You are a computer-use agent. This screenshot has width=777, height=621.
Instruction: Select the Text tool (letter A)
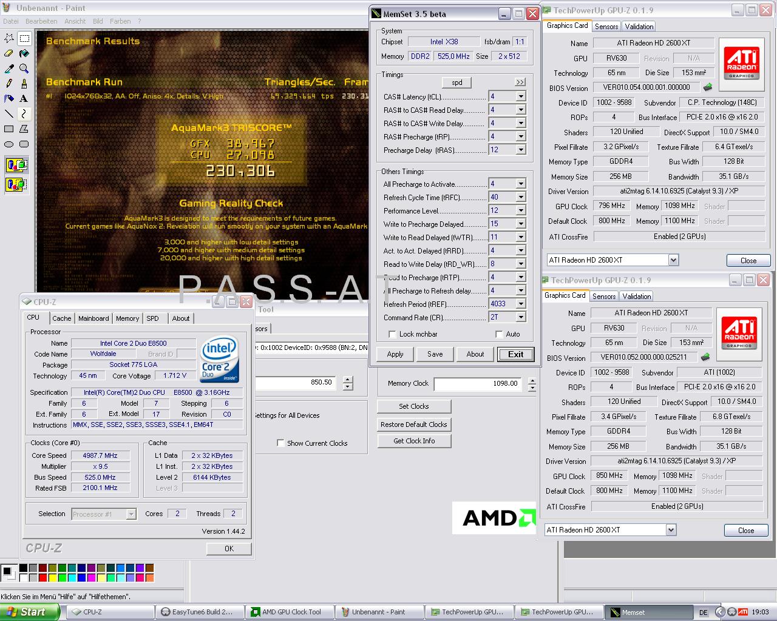24,98
